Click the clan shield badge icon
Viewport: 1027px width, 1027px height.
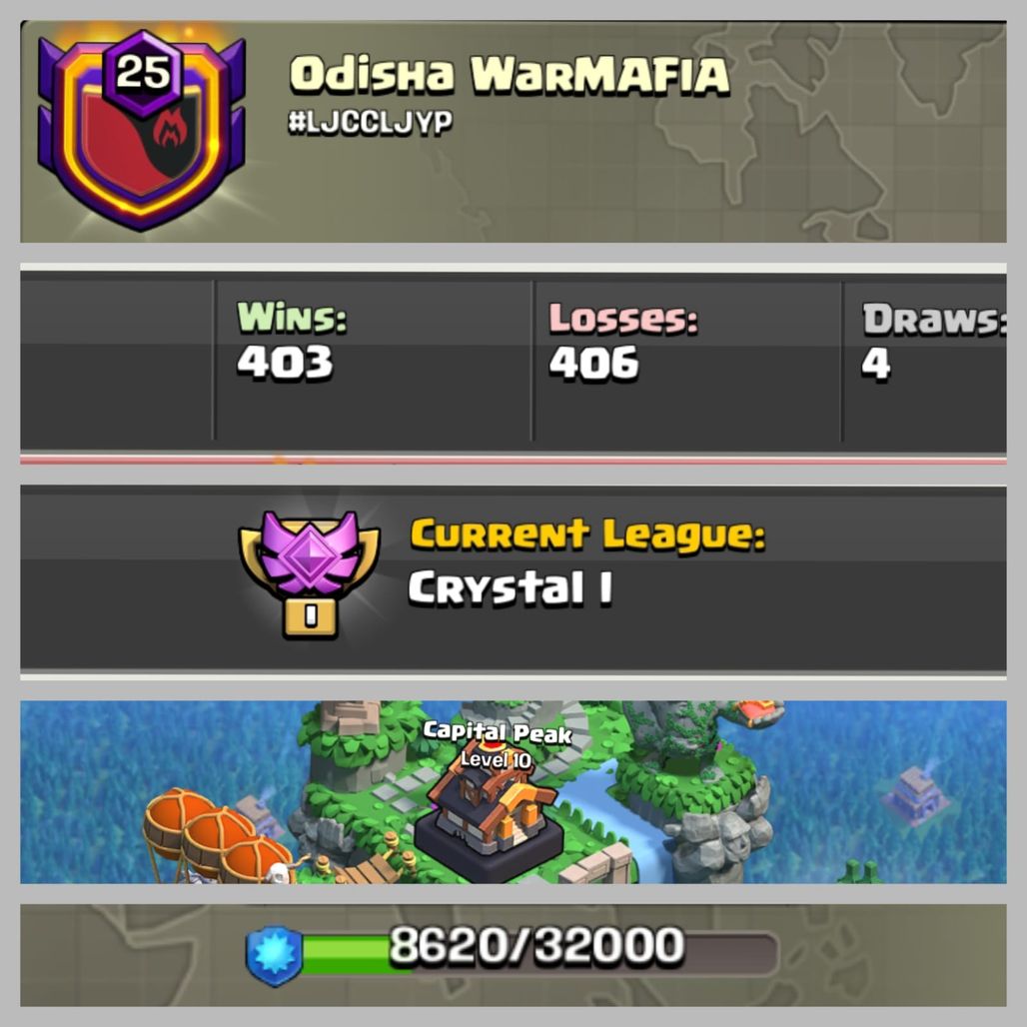(142, 129)
